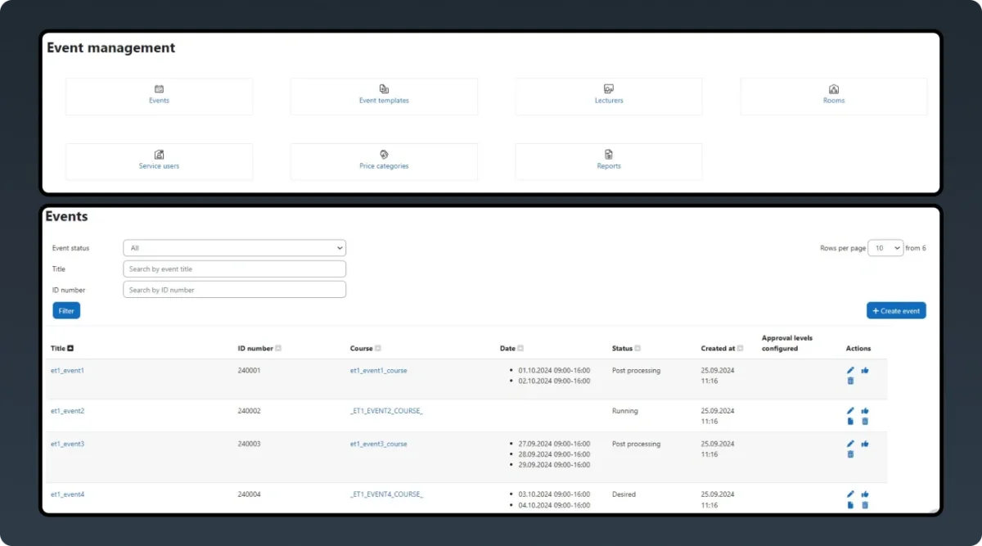The height and width of the screenshot is (546, 982).
Task: Click the Create event button
Action: point(896,311)
